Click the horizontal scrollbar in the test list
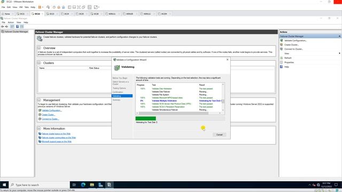Viewport: 342px width, 192px height. (x=173, y=113)
